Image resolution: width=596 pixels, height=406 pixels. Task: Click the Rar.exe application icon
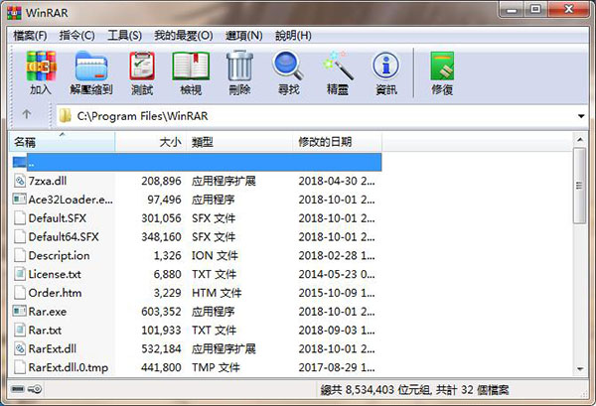(x=20, y=311)
